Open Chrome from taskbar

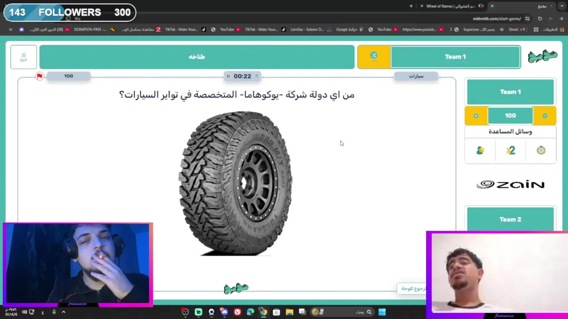pyautogui.click(x=263, y=312)
